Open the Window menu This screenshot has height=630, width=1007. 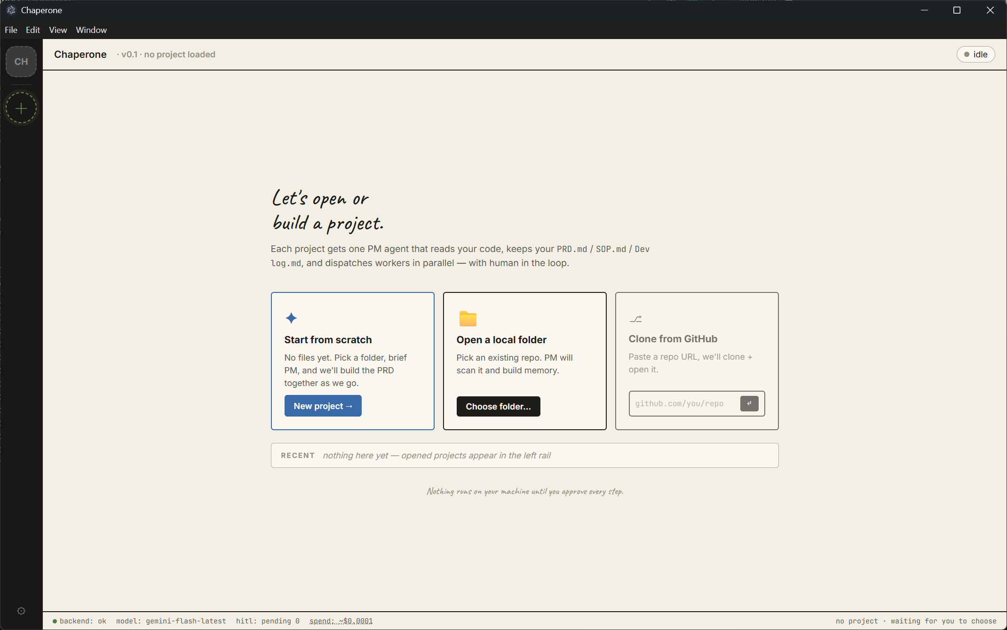pos(91,30)
